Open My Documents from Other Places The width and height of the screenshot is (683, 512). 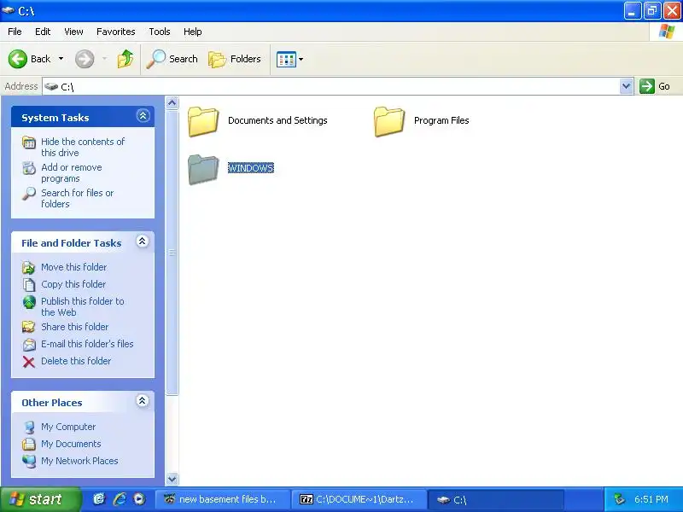click(71, 444)
